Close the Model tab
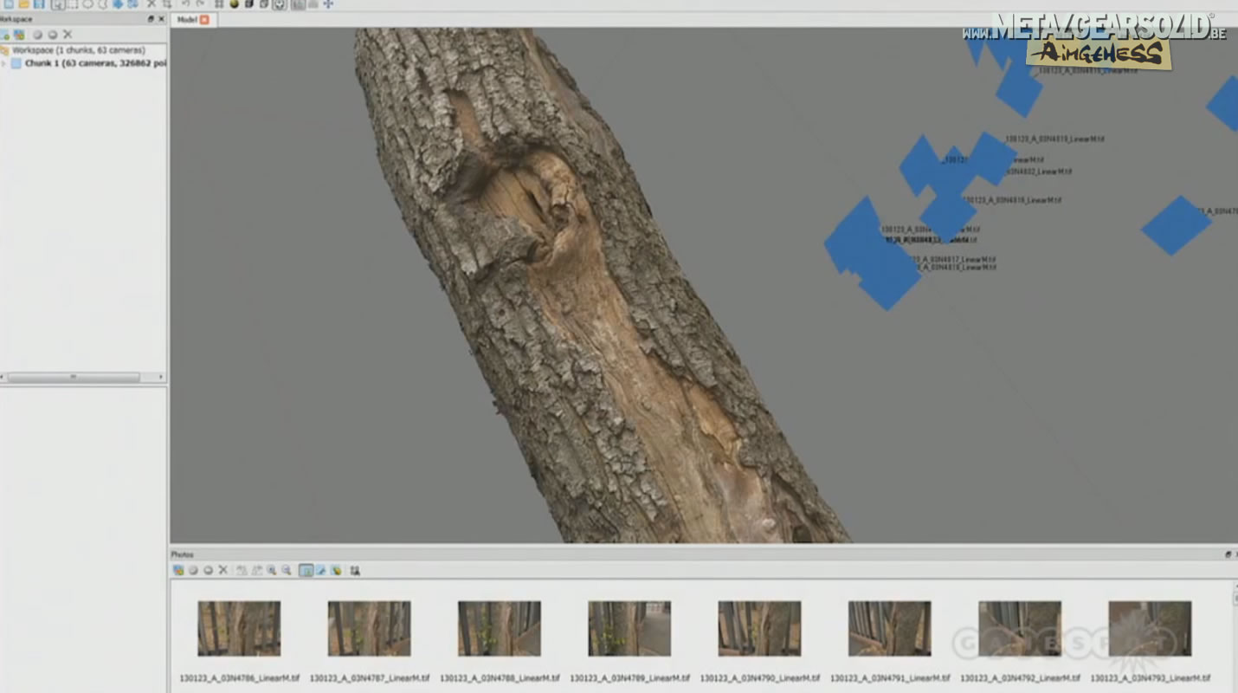This screenshot has height=693, width=1238. 204,19
